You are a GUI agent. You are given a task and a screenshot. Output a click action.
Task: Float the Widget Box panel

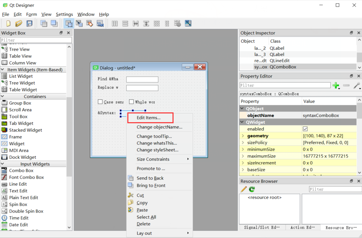[x=61, y=33]
